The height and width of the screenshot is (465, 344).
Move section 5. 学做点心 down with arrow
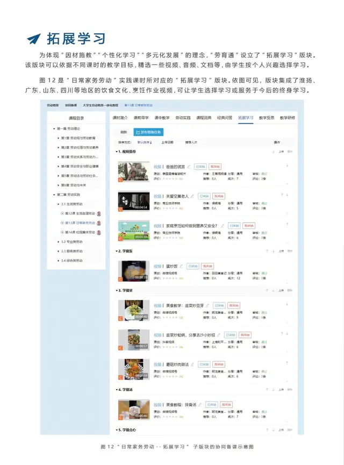coord(273,430)
